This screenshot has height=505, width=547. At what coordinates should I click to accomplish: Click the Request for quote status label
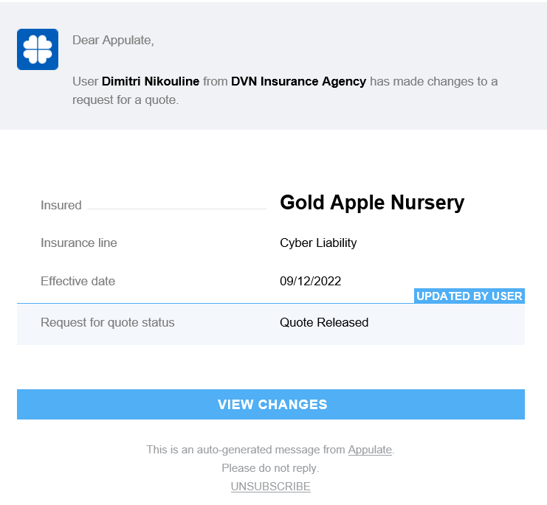tap(108, 322)
